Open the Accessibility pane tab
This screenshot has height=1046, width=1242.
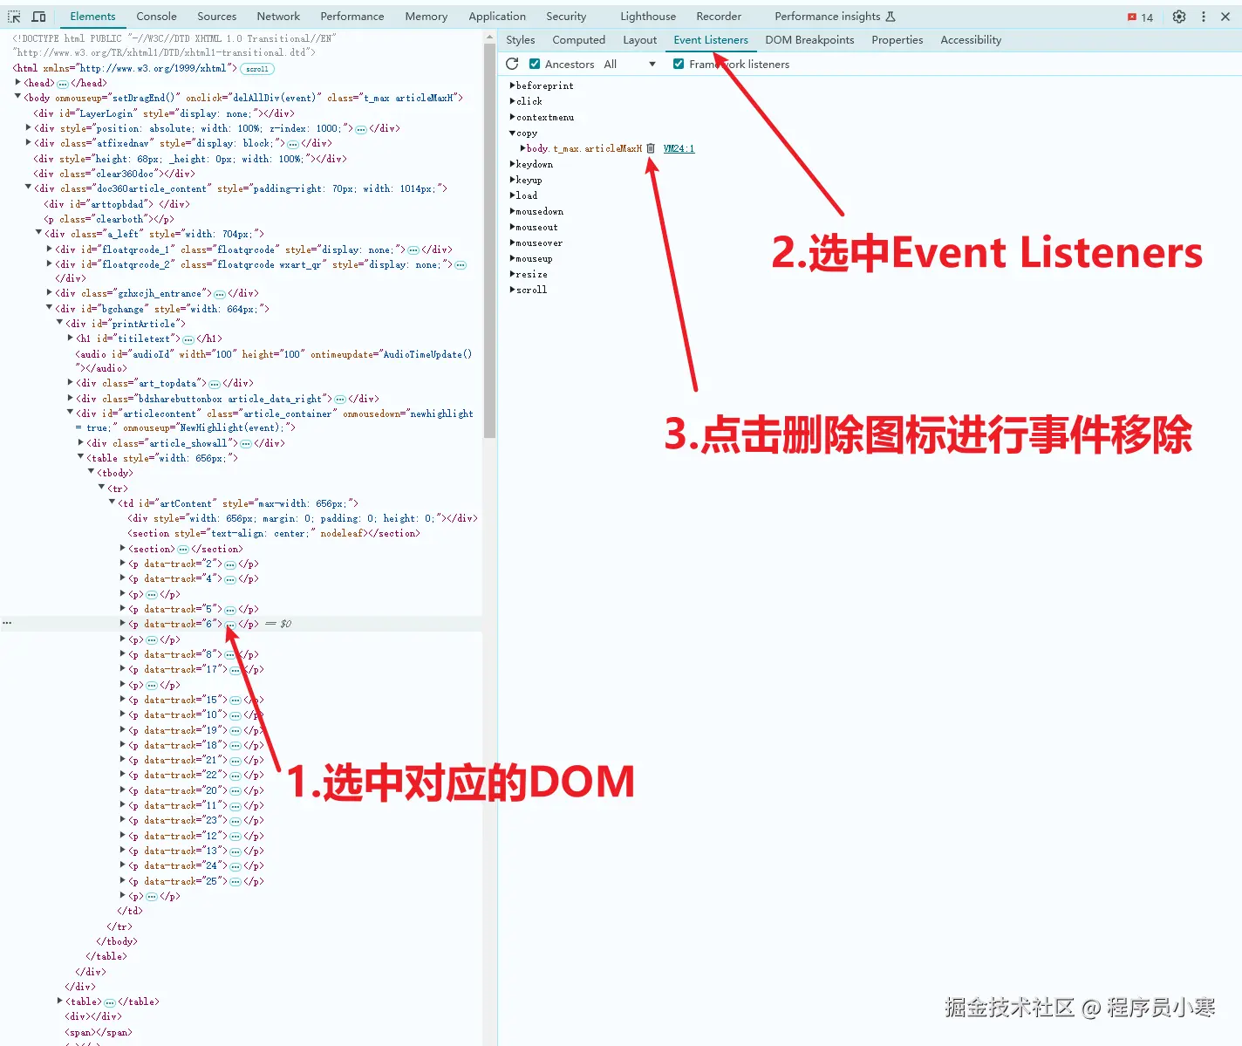coord(971,40)
